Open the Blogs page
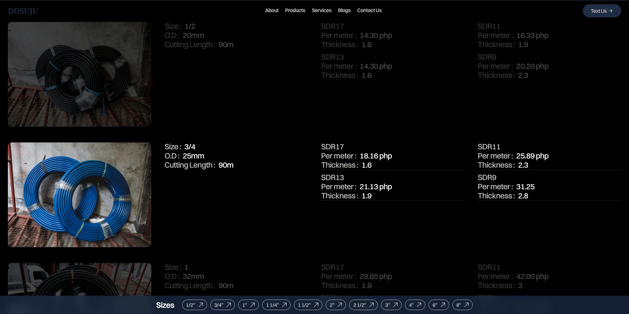Viewport: 629px width, 314px height. click(344, 10)
